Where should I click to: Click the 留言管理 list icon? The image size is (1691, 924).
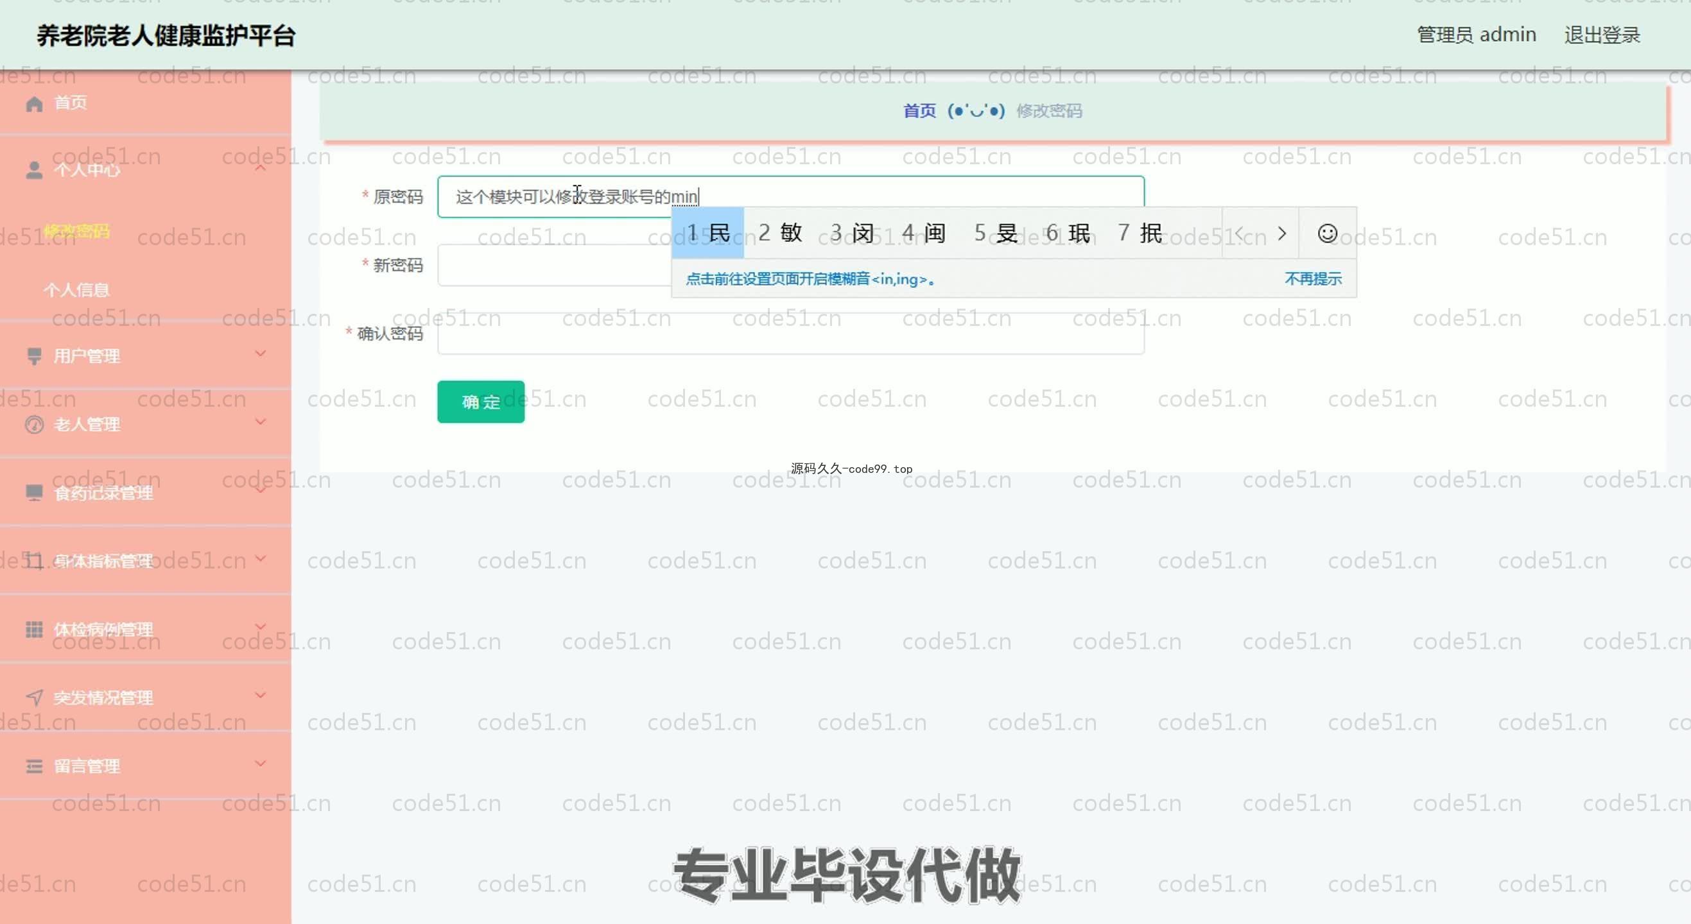[x=34, y=766]
